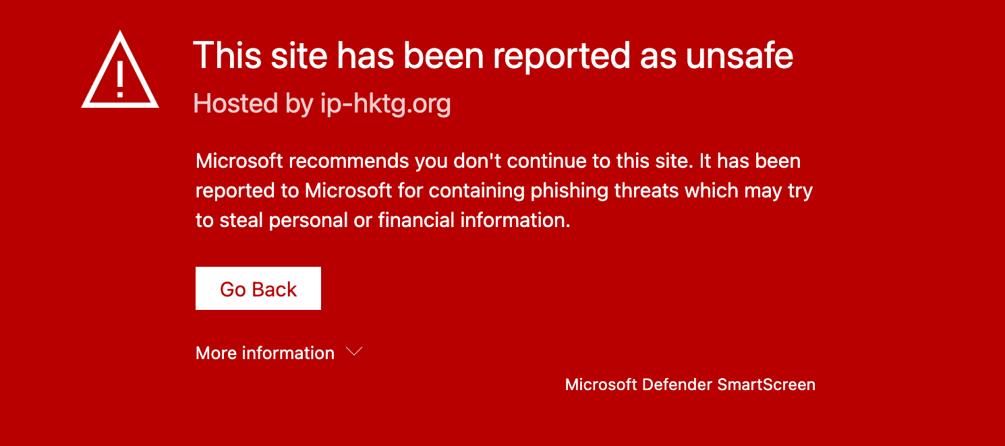Click the exclamation mark inside triangle
The width and height of the screenshot is (1005, 446).
coord(120,77)
